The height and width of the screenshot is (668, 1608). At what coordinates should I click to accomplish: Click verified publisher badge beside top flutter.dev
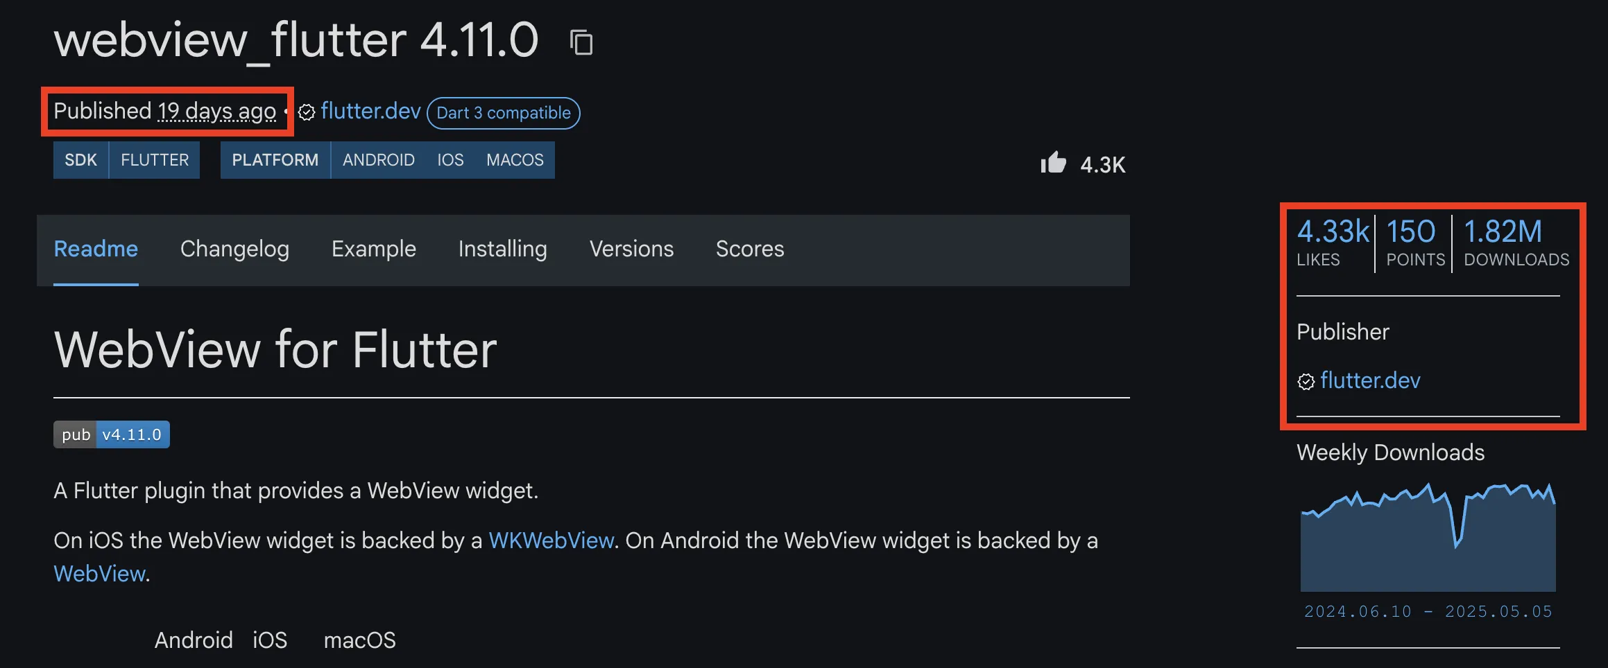point(307,112)
